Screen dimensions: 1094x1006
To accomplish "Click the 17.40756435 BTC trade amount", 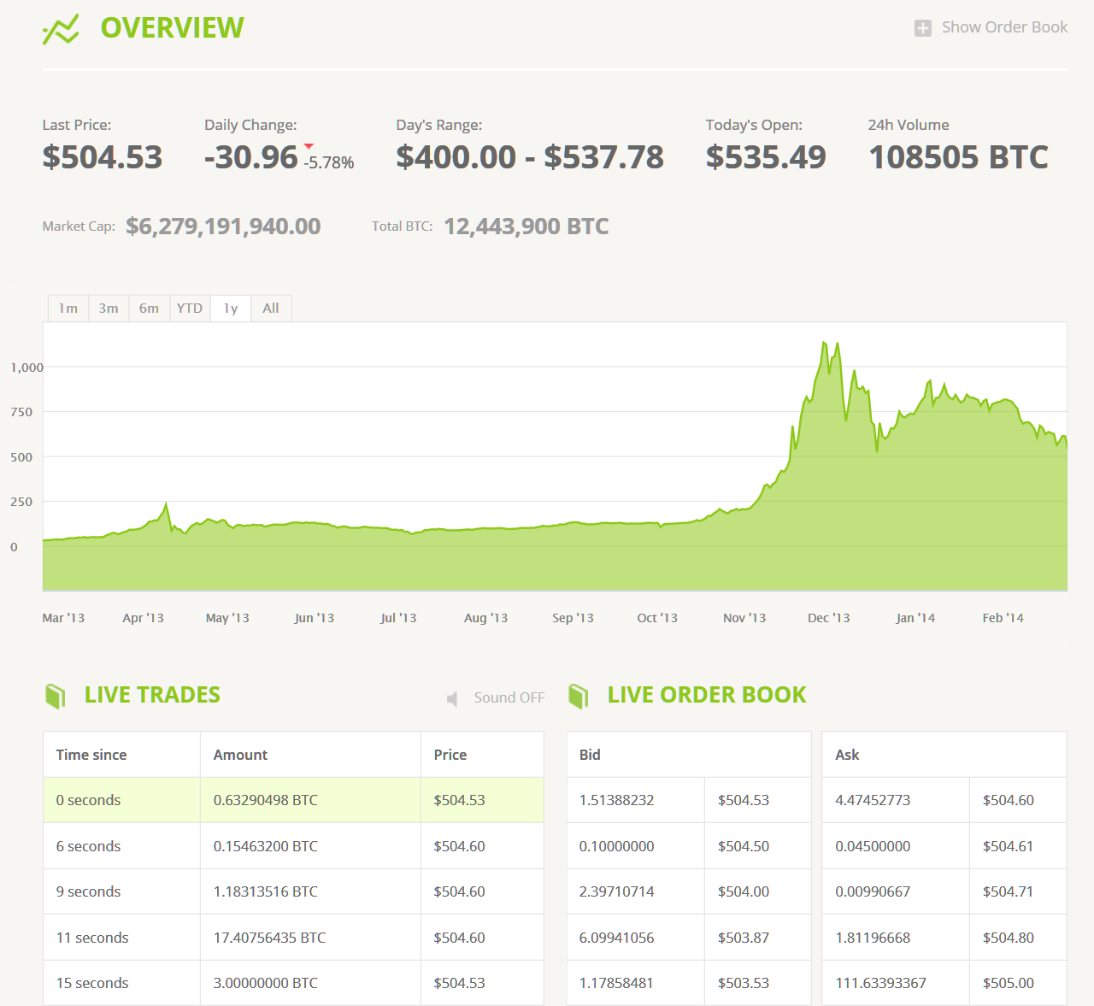I will (269, 938).
